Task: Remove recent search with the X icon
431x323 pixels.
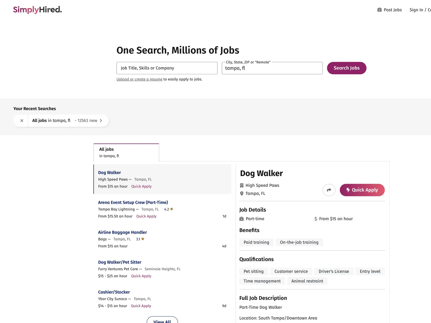Action: pos(22,121)
